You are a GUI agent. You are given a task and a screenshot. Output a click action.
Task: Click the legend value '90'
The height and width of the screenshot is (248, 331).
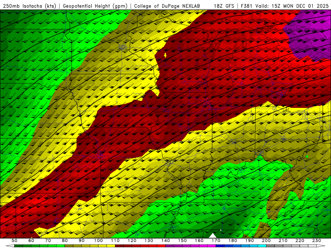click(82, 241)
